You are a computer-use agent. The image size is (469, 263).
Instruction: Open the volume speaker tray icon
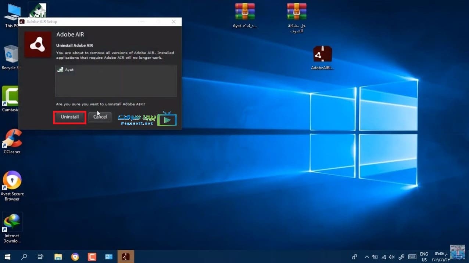click(x=391, y=257)
